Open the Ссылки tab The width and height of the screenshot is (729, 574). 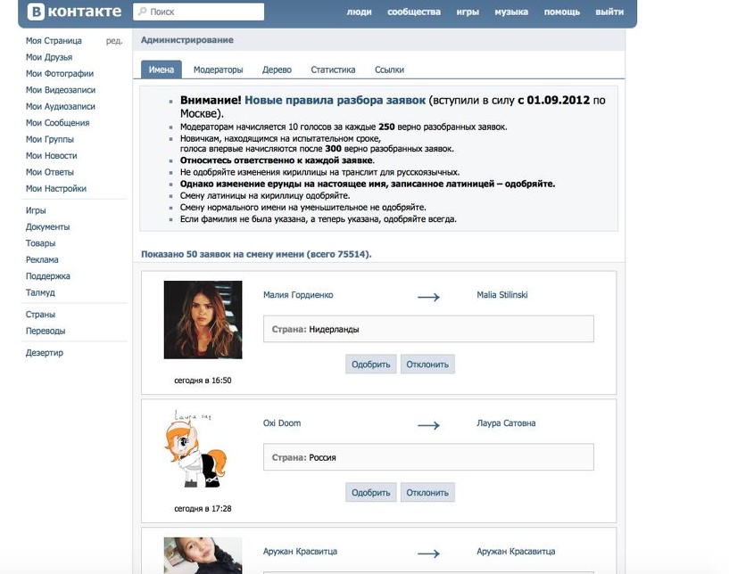pyautogui.click(x=385, y=67)
